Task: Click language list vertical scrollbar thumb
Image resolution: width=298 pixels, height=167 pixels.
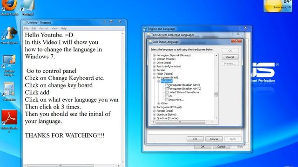Action: point(216,94)
